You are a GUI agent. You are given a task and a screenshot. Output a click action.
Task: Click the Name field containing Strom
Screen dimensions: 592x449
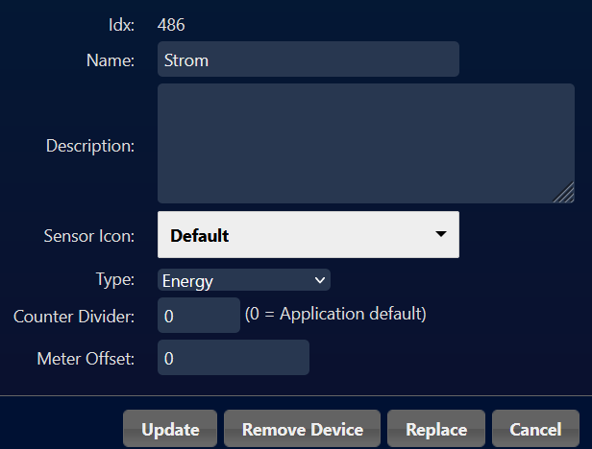308,59
